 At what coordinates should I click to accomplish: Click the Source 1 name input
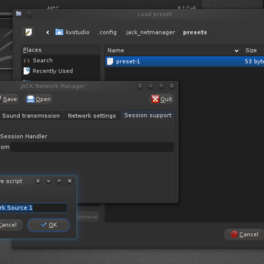click(34, 208)
